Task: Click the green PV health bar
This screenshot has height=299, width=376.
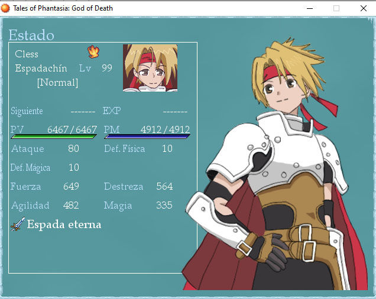Action: 54,136
